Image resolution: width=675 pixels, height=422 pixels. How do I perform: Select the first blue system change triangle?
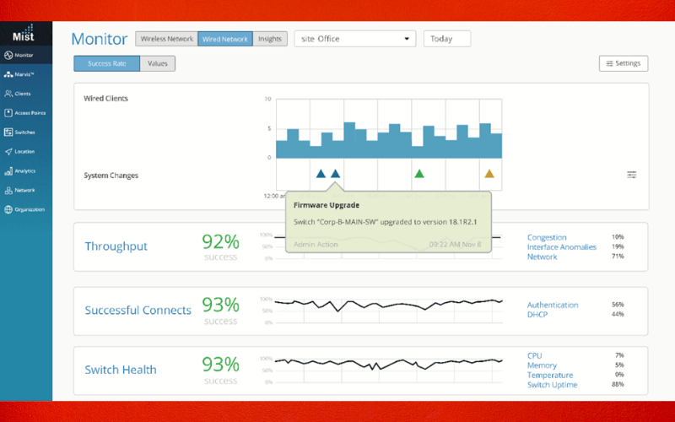(321, 174)
